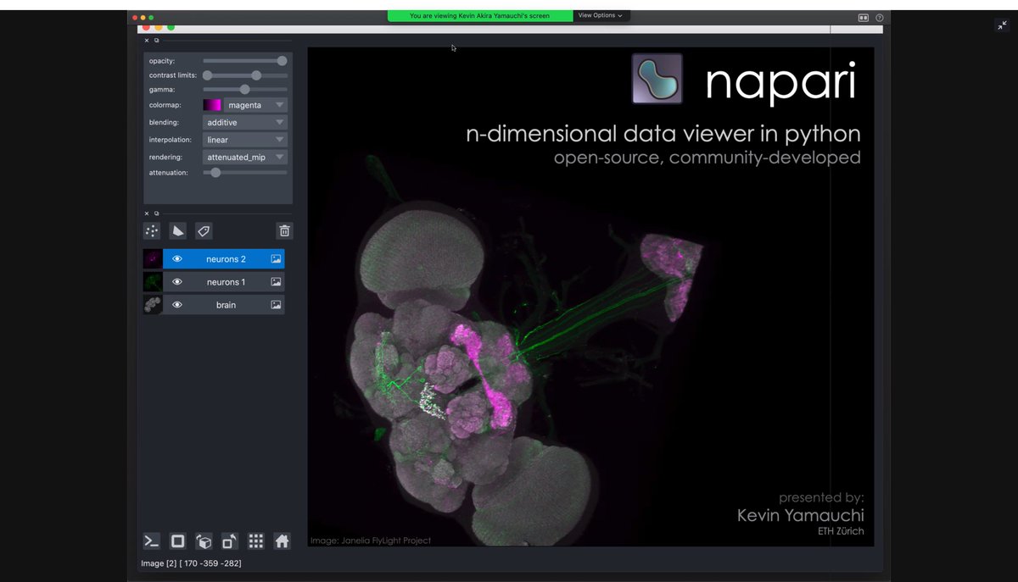Reset view with the home icon

(282, 541)
